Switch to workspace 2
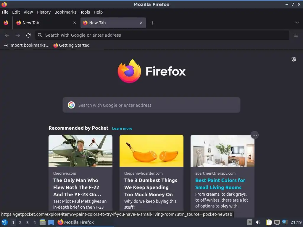 20,223
